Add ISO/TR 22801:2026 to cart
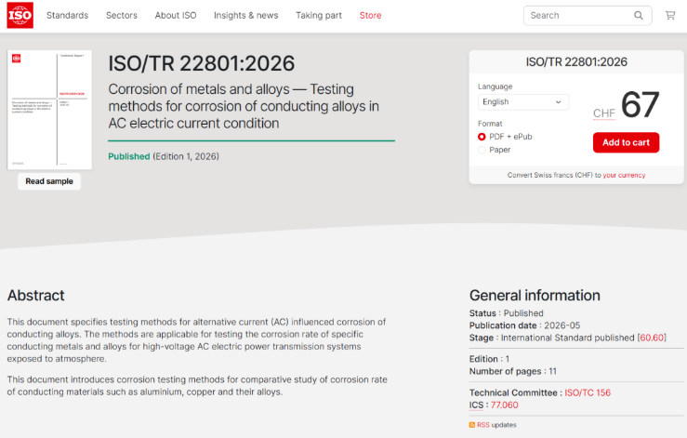The image size is (687, 438). 626,142
